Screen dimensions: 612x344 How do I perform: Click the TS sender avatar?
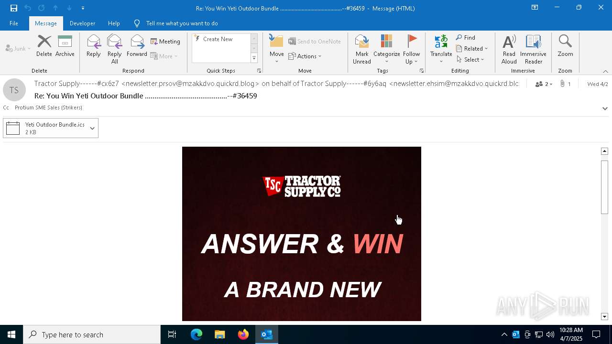tap(14, 90)
